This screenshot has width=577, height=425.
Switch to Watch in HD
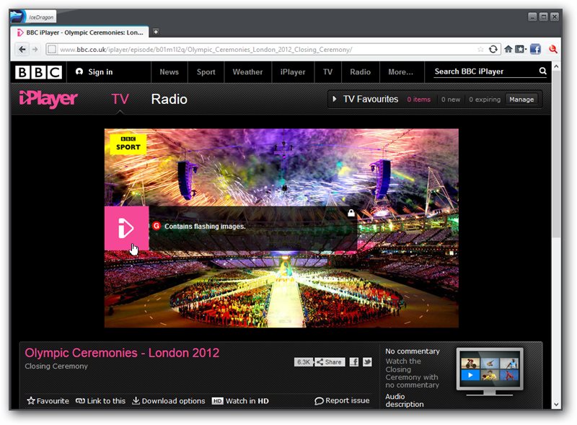coord(239,400)
